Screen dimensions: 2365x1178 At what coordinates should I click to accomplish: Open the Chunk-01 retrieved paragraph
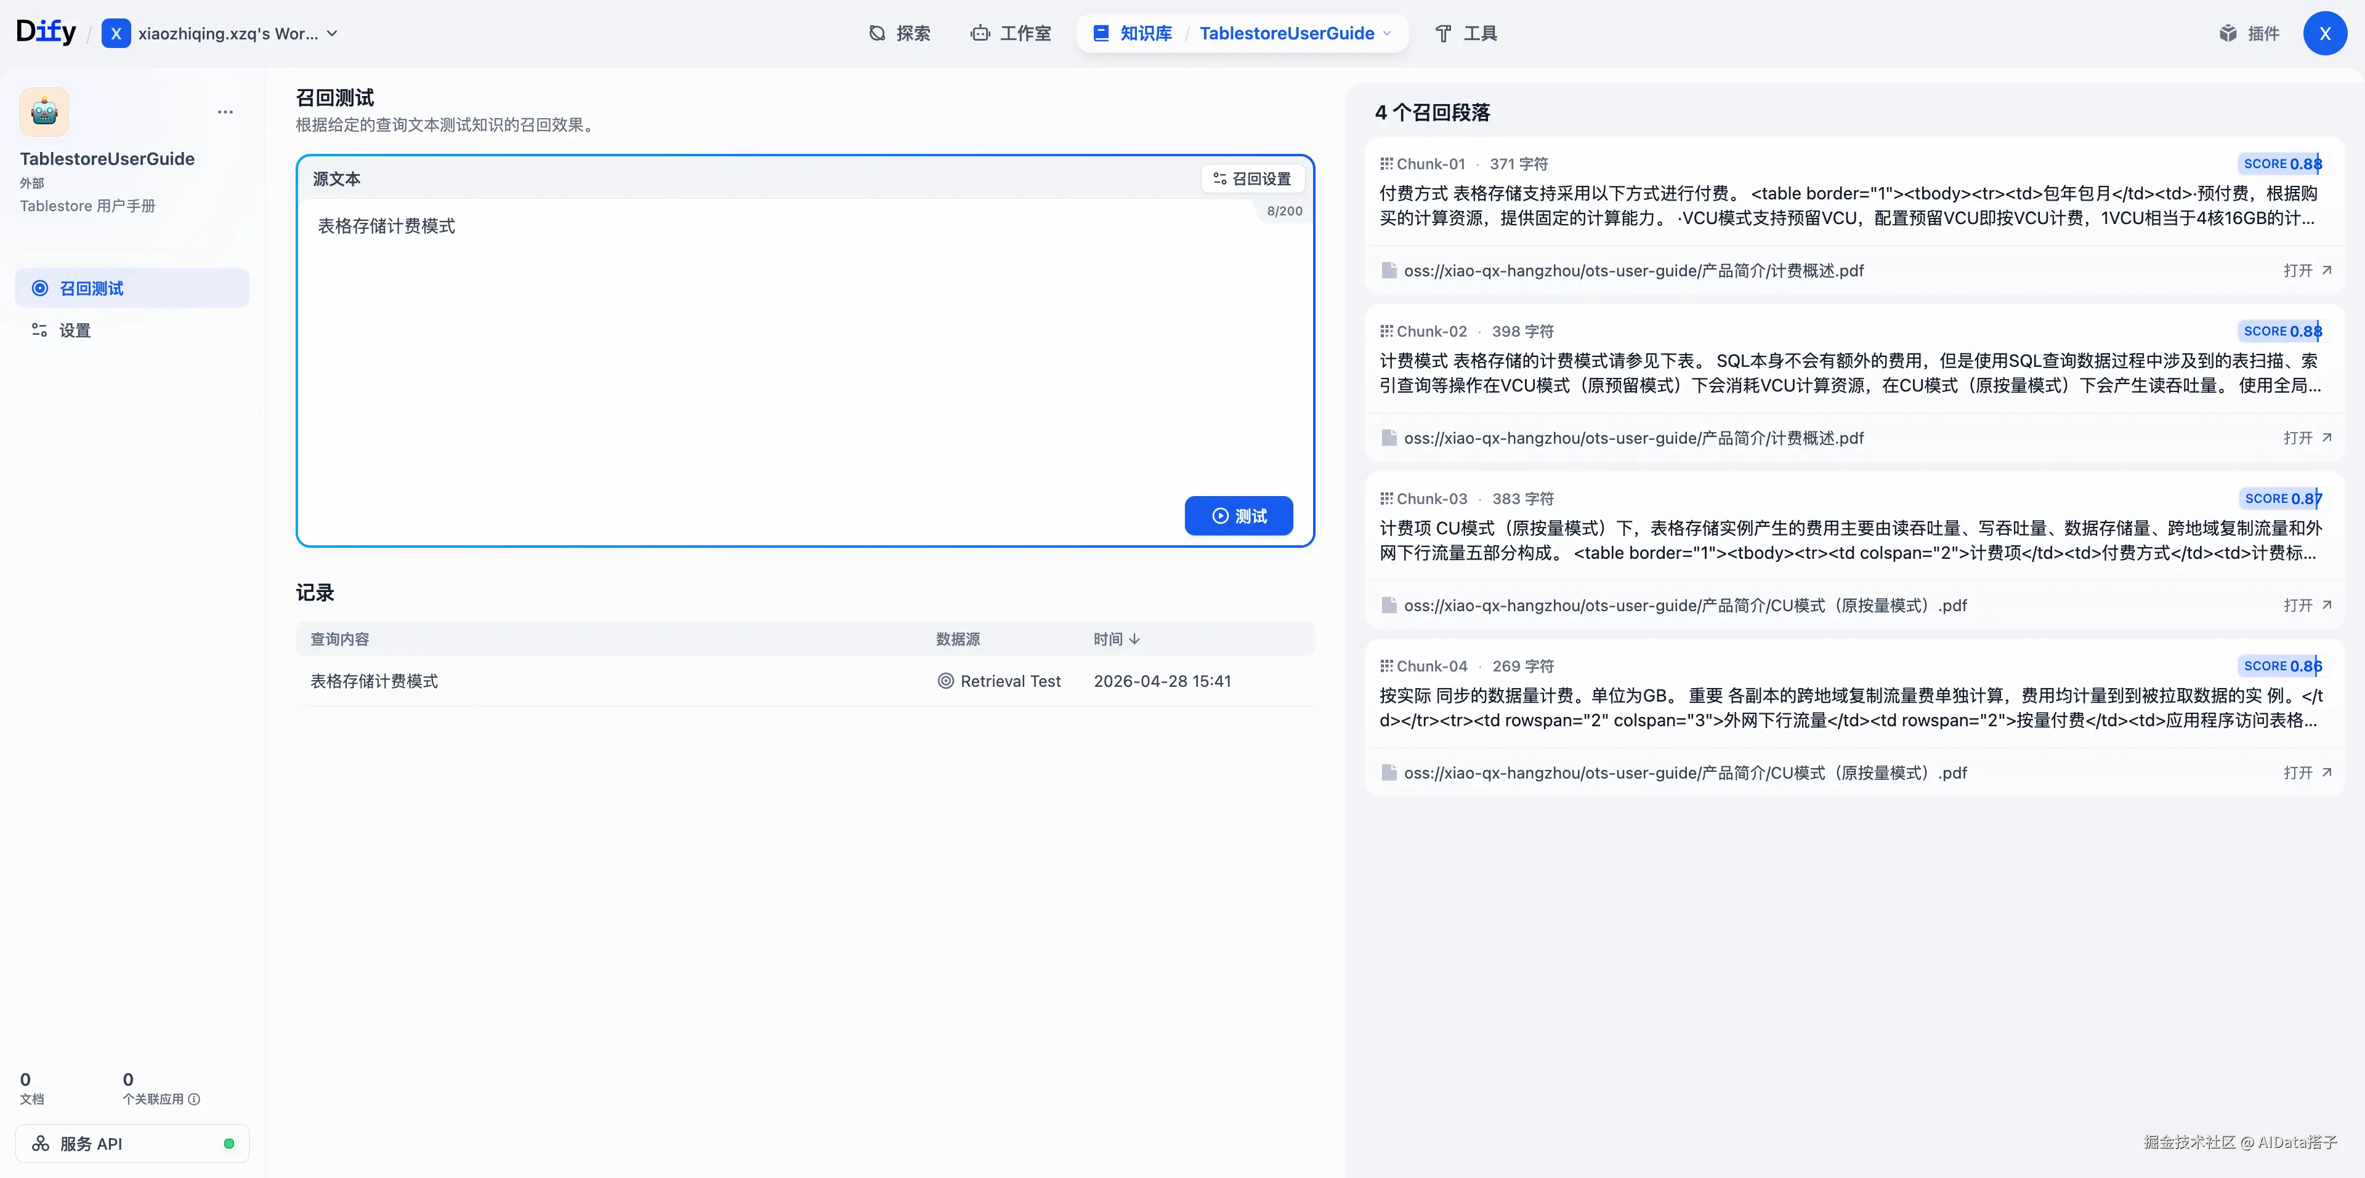[x=1854, y=215]
